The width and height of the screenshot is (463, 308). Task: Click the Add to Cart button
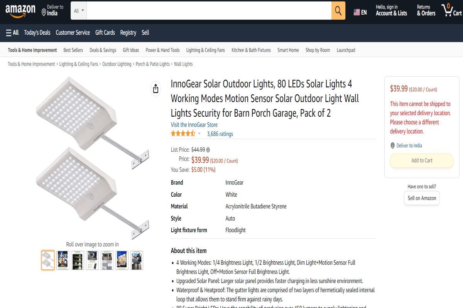(x=421, y=161)
